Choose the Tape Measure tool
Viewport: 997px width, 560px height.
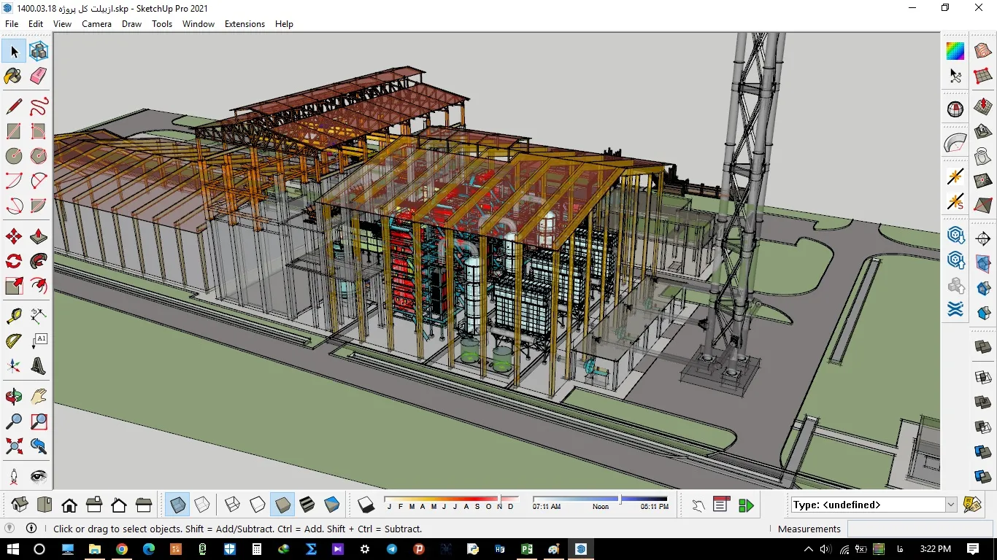13,316
